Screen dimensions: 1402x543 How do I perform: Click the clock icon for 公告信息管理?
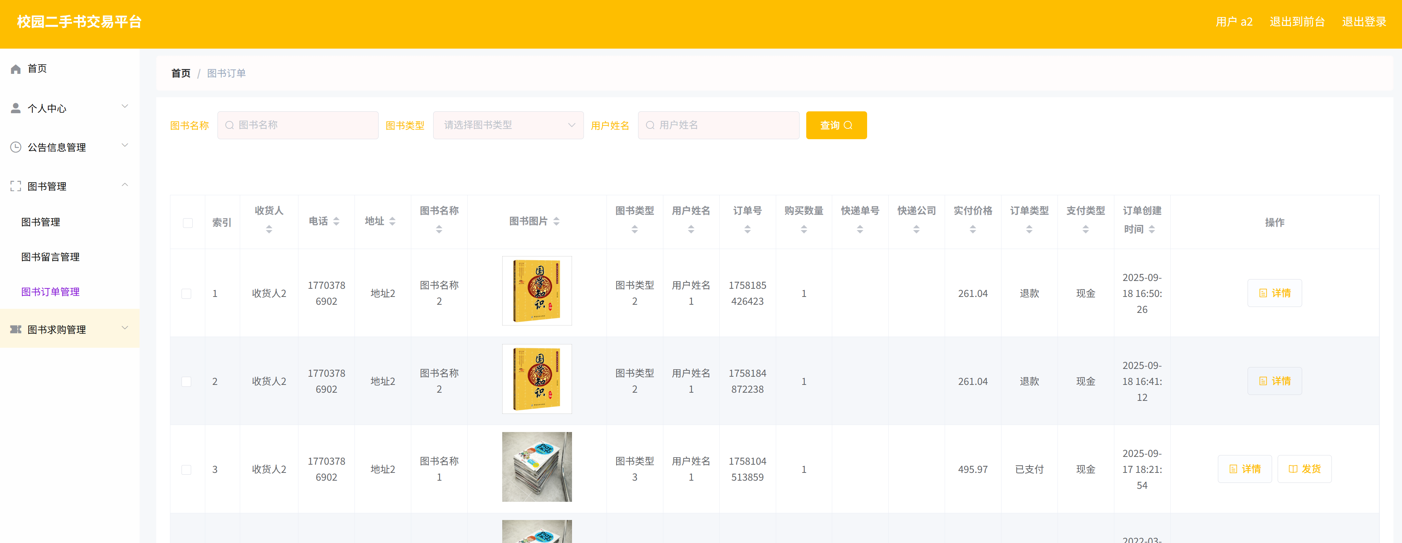click(x=16, y=147)
